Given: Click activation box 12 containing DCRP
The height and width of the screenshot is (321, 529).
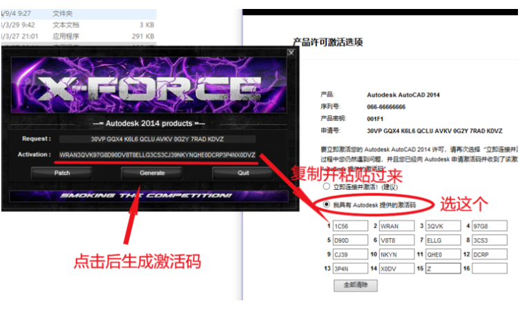Looking at the screenshot, I should [489, 255].
